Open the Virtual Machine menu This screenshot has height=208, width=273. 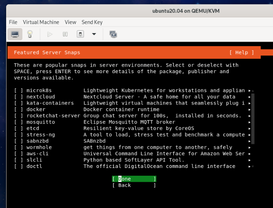coord(41,22)
